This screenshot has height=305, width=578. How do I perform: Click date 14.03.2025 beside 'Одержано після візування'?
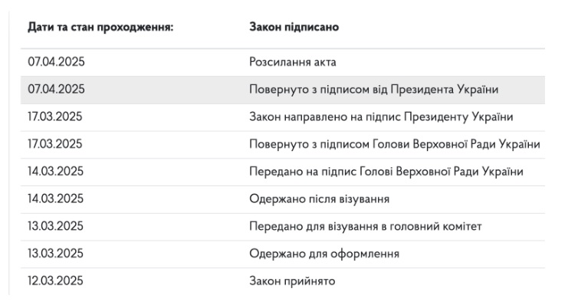point(55,198)
